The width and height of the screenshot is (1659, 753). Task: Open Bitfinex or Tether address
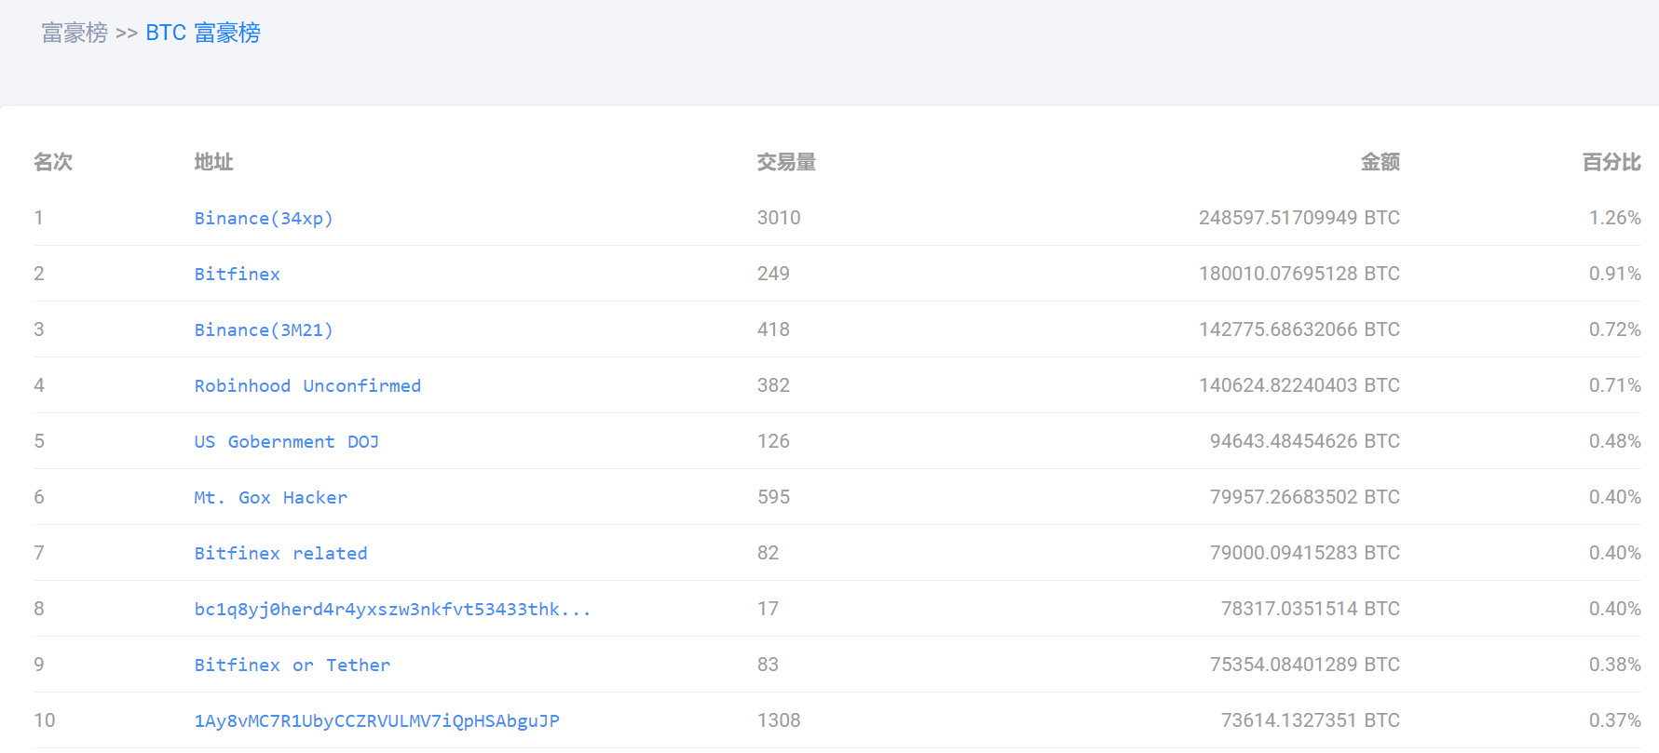coord(292,665)
